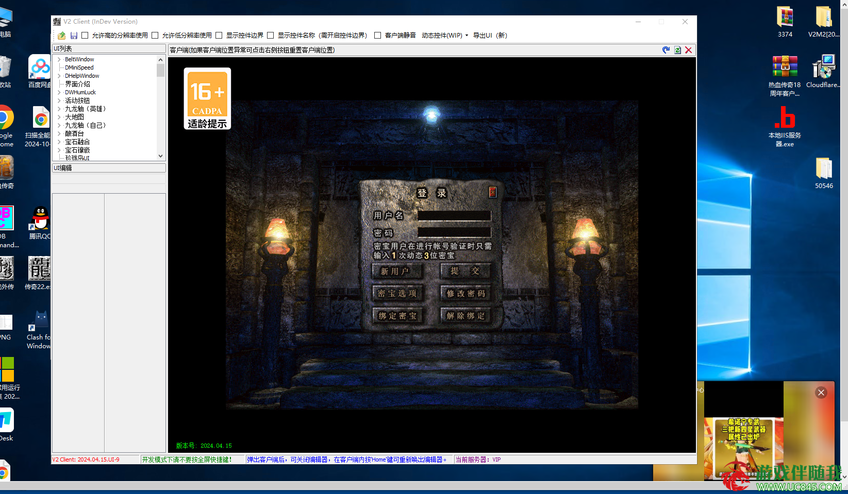Expand the DHelpWindow tree node
The height and width of the screenshot is (494, 848).
tap(59, 76)
